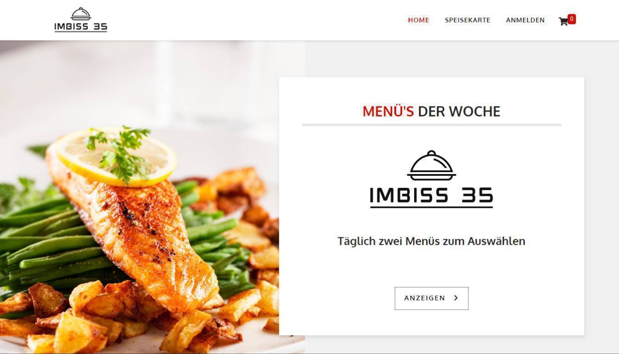619x354 pixels.
Task: Click the gray divider under the heading
Action: [x=432, y=125]
